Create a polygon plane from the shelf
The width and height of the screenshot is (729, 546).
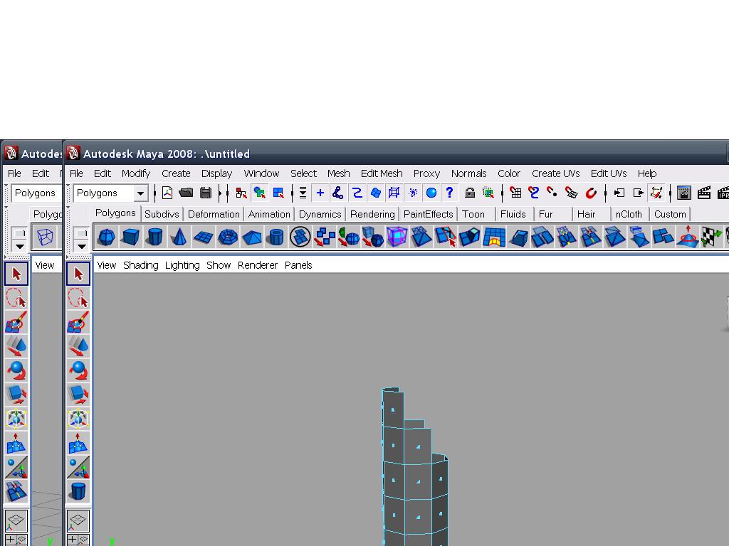[x=203, y=237]
